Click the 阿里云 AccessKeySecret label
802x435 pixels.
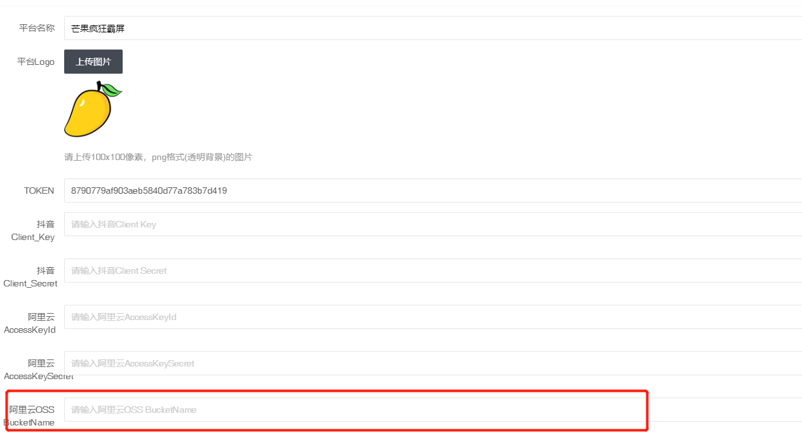[x=39, y=370]
